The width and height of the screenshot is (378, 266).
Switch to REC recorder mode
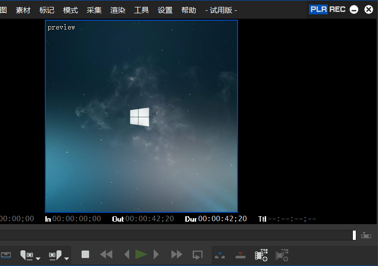pos(337,9)
